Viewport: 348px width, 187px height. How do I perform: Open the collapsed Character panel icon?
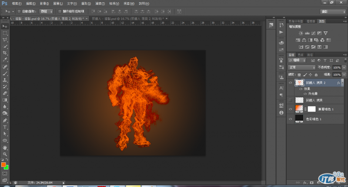click(281, 88)
